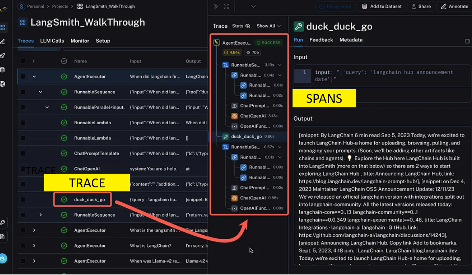Toggle the select-all checkbox in the table header
The height and width of the screenshot is (275, 472).
click(x=23, y=61)
